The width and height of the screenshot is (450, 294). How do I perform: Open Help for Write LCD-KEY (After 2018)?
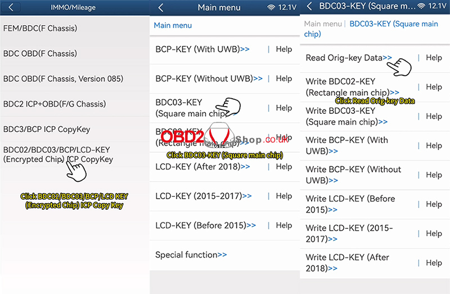pyautogui.click(x=434, y=263)
